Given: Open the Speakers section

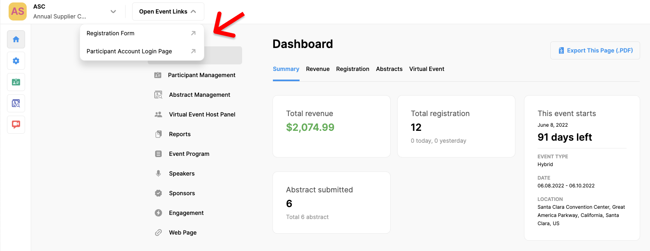Looking at the screenshot, I should (x=182, y=173).
